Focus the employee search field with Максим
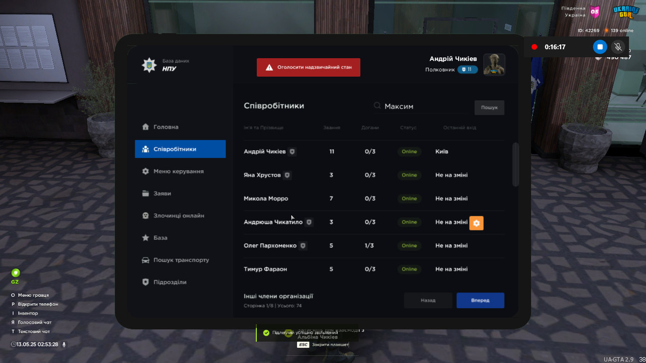646x363 pixels. tap(420, 106)
